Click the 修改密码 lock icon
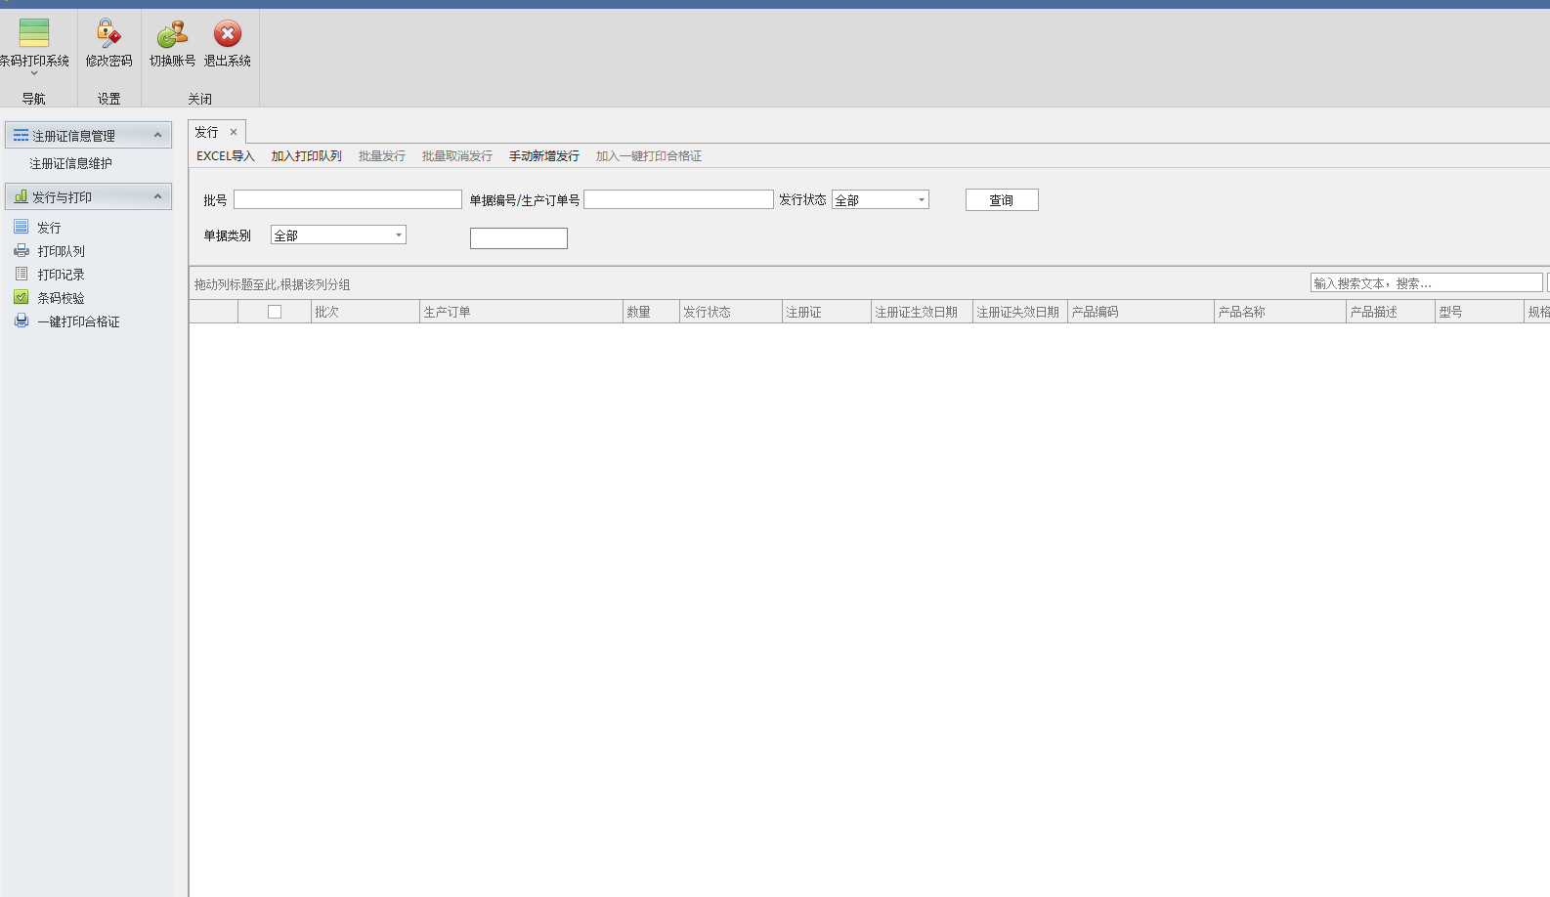Viewport: 1550px width, 897px height. pyautogui.click(x=108, y=33)
